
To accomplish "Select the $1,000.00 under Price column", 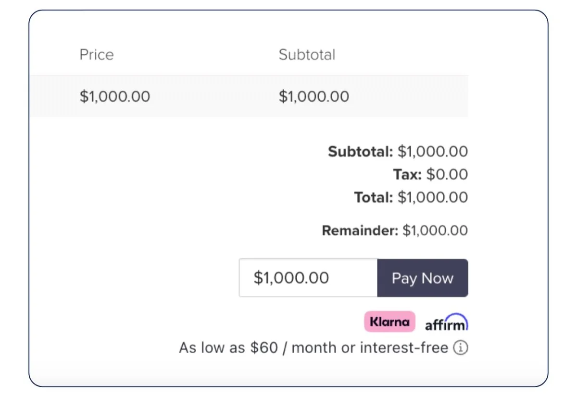I will pyautogui.click(x=115, y=96).
